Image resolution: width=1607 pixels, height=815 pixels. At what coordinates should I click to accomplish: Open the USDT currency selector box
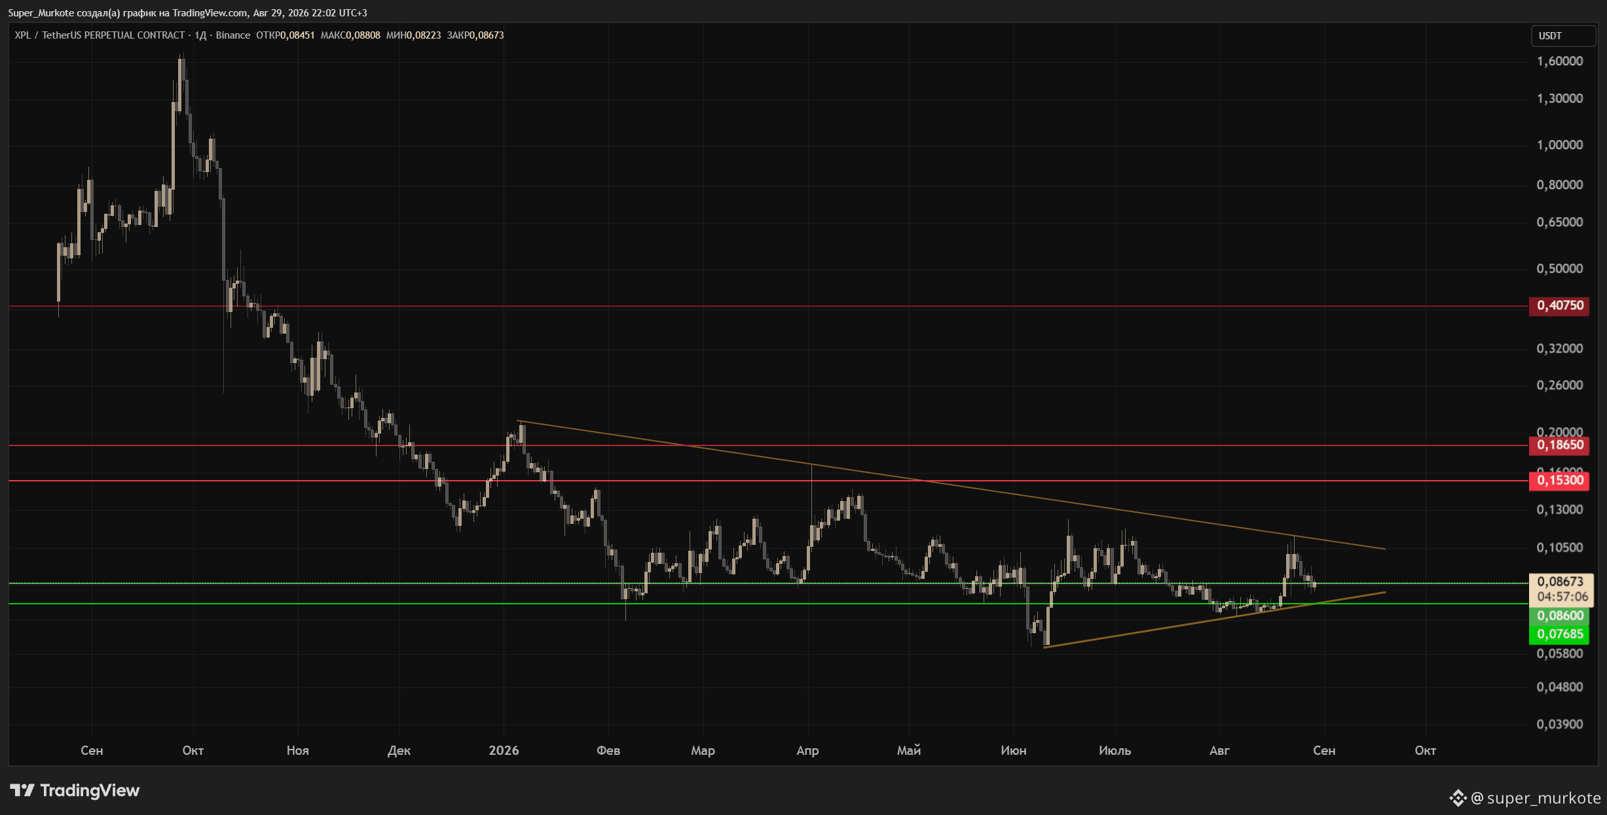click(1562, 36)
